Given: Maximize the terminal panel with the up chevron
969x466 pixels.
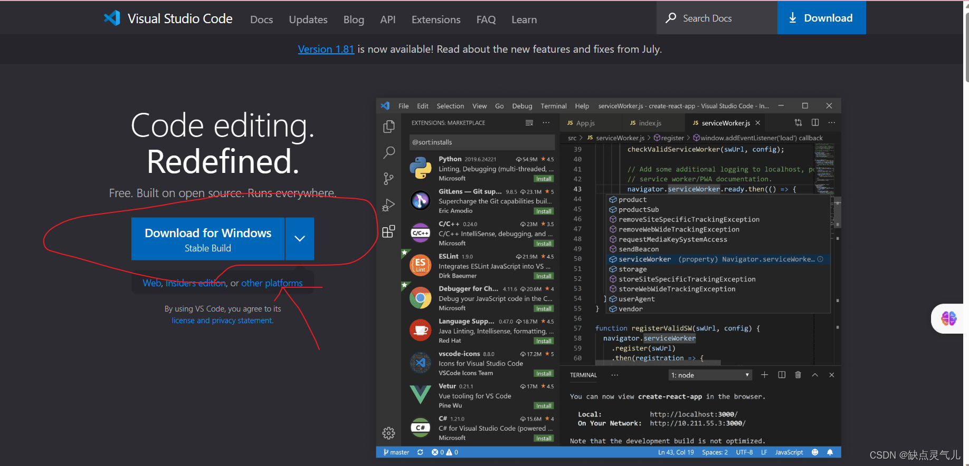Looking at the screenshot, I should coord(815,375).
